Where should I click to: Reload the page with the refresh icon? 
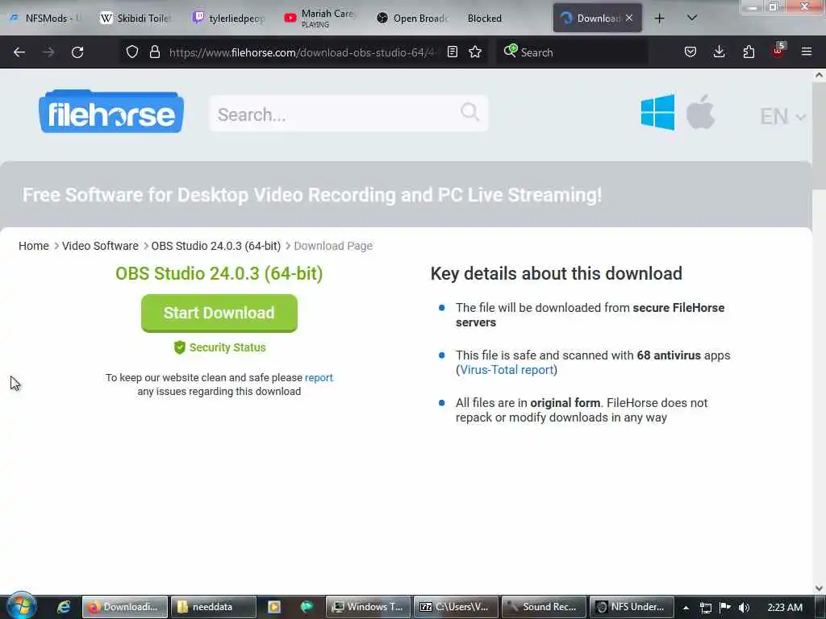[77, 52]
